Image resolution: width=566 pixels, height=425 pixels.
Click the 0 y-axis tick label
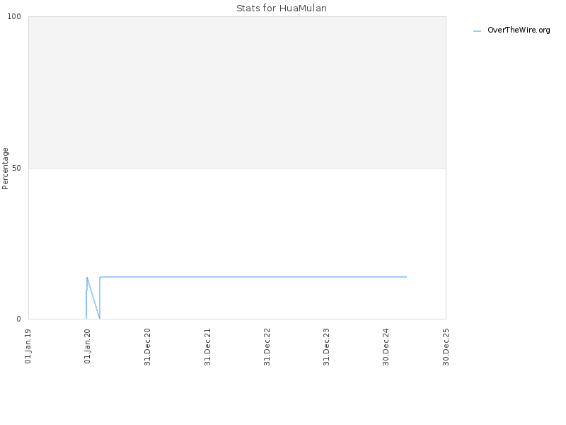click(19, 319)
